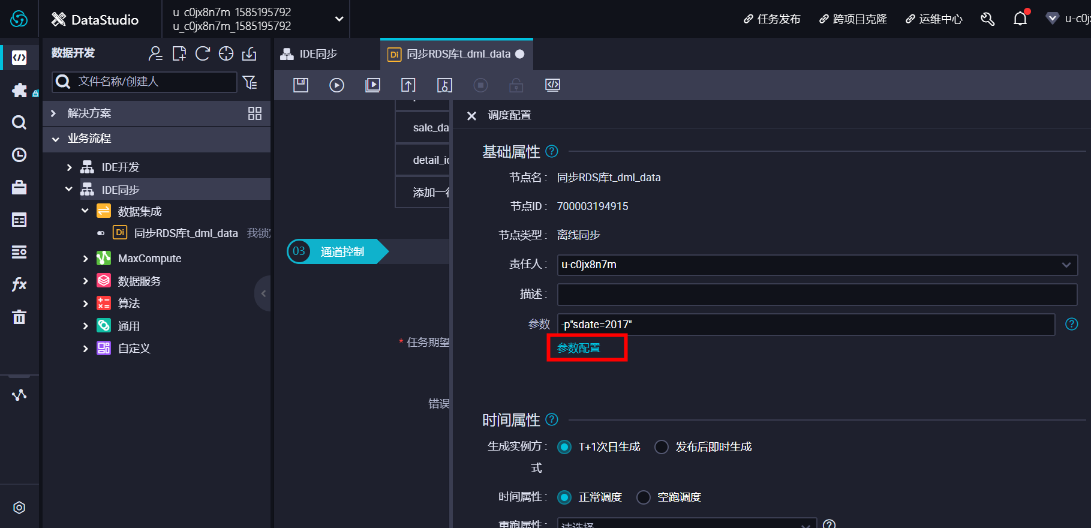Click into the 描述 input field
1091x528 pixels.
tap(818, 295)
